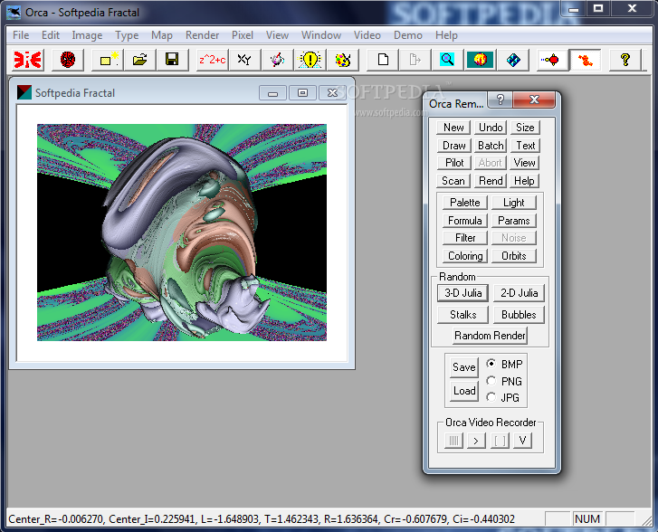Click the video recorder striped record button
Screen dimensions: 658x532
[453, 441]
